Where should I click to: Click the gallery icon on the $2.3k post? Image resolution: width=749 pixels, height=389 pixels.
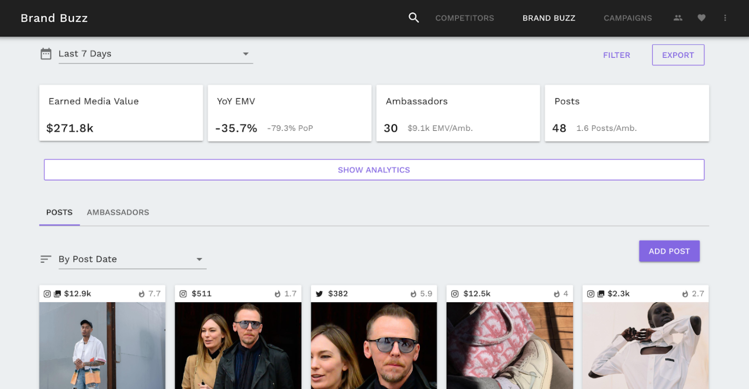point(601,294)
